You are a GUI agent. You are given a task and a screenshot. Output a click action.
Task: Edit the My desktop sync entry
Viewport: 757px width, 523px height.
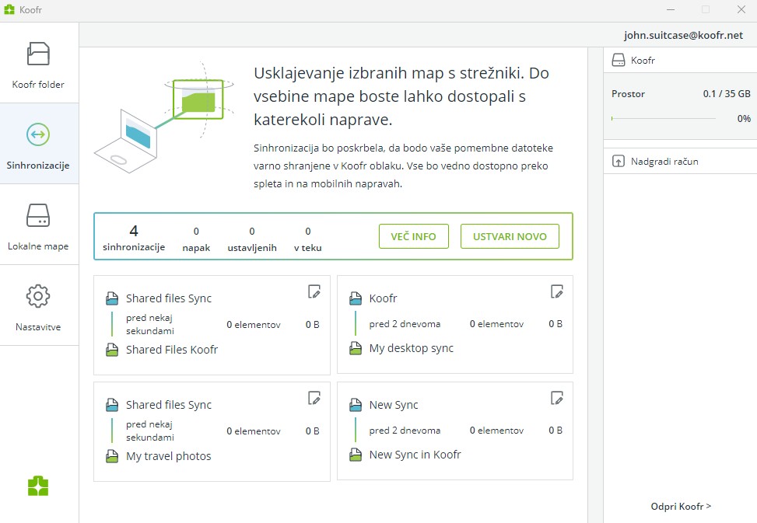[556, 291]
